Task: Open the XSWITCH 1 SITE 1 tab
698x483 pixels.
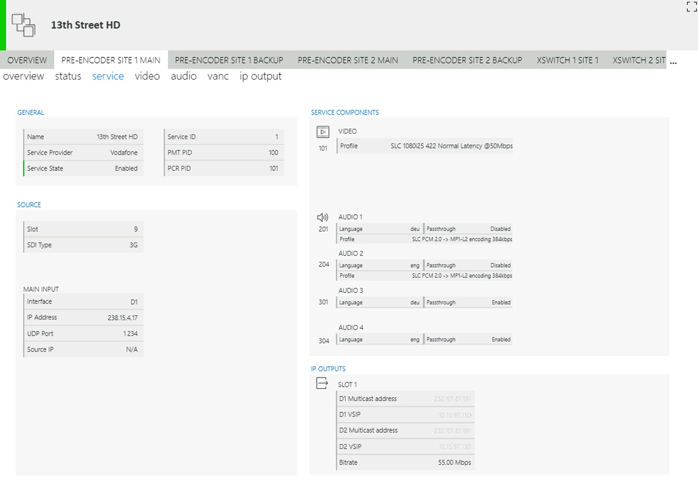Action: 567,60
